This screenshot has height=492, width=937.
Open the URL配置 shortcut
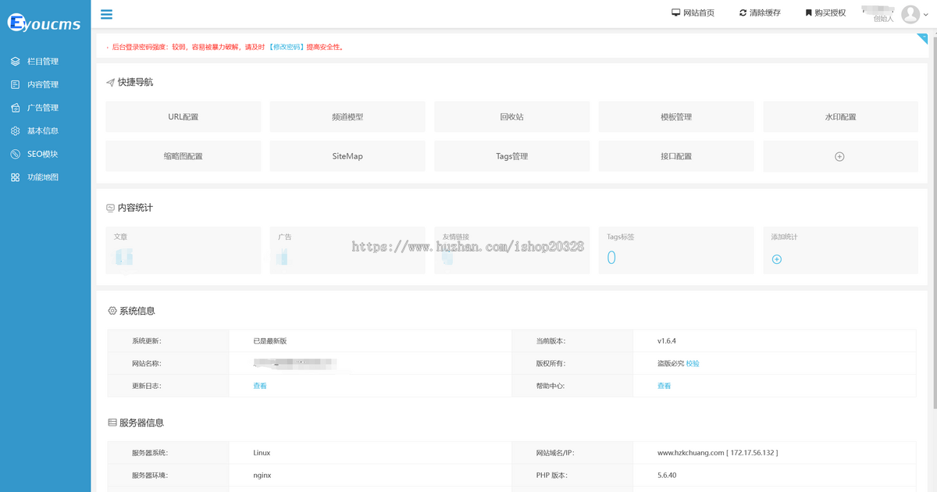coord(183,116)
